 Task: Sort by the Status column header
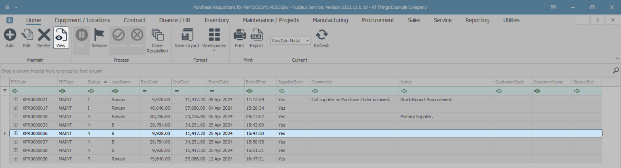pos(94,82)
